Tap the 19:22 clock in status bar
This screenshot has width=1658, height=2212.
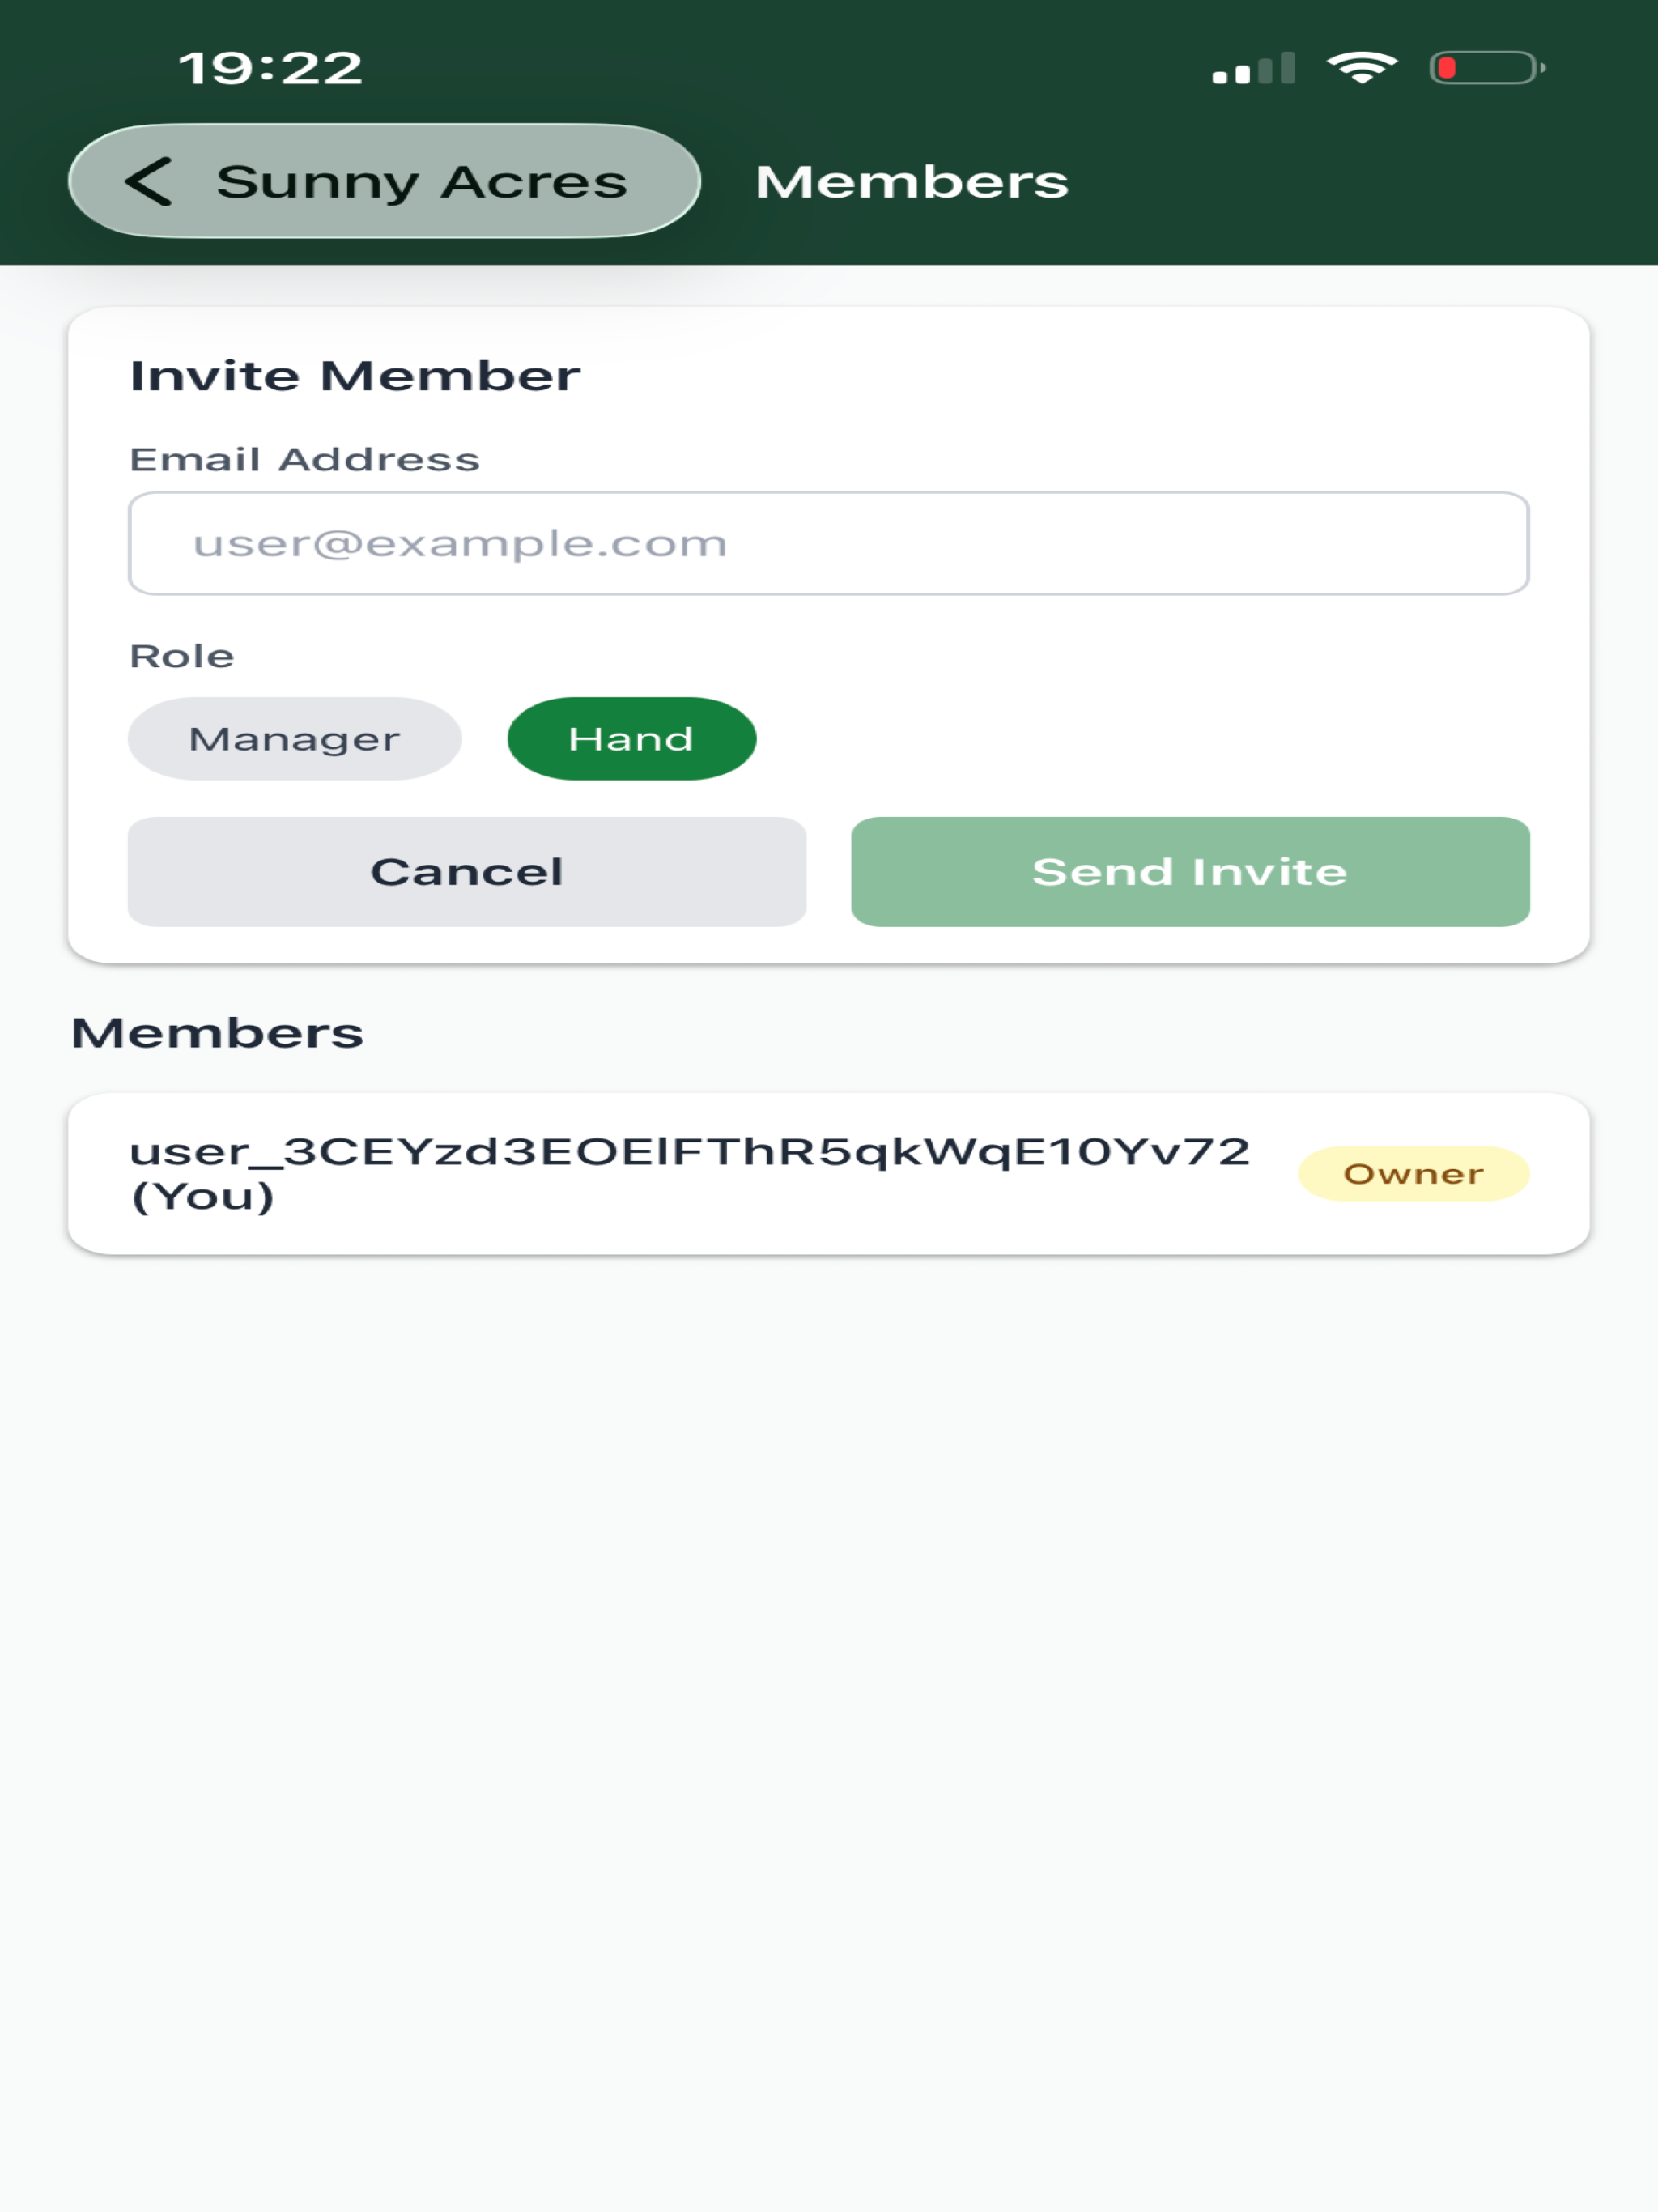[x=271, y=68]
